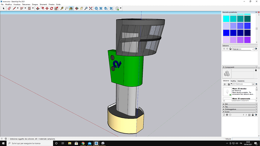The height and width of the screenshot is (146, 260).
Task: Choose the Pan hand tool
Action: tap(81, 8)
